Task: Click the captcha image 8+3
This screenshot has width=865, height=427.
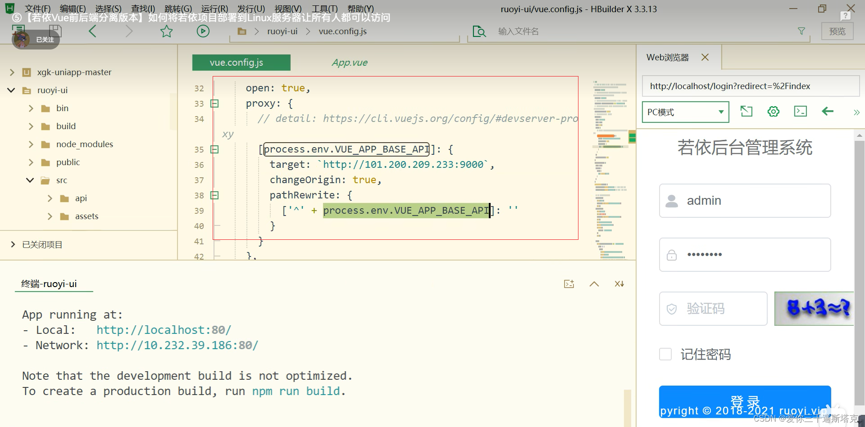Action: coord(814,308)
